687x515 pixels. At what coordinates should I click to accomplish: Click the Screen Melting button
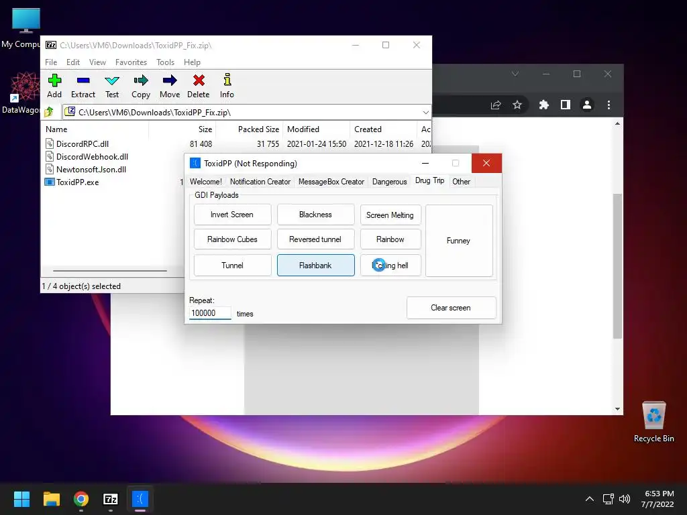click(x=390, y=215)
